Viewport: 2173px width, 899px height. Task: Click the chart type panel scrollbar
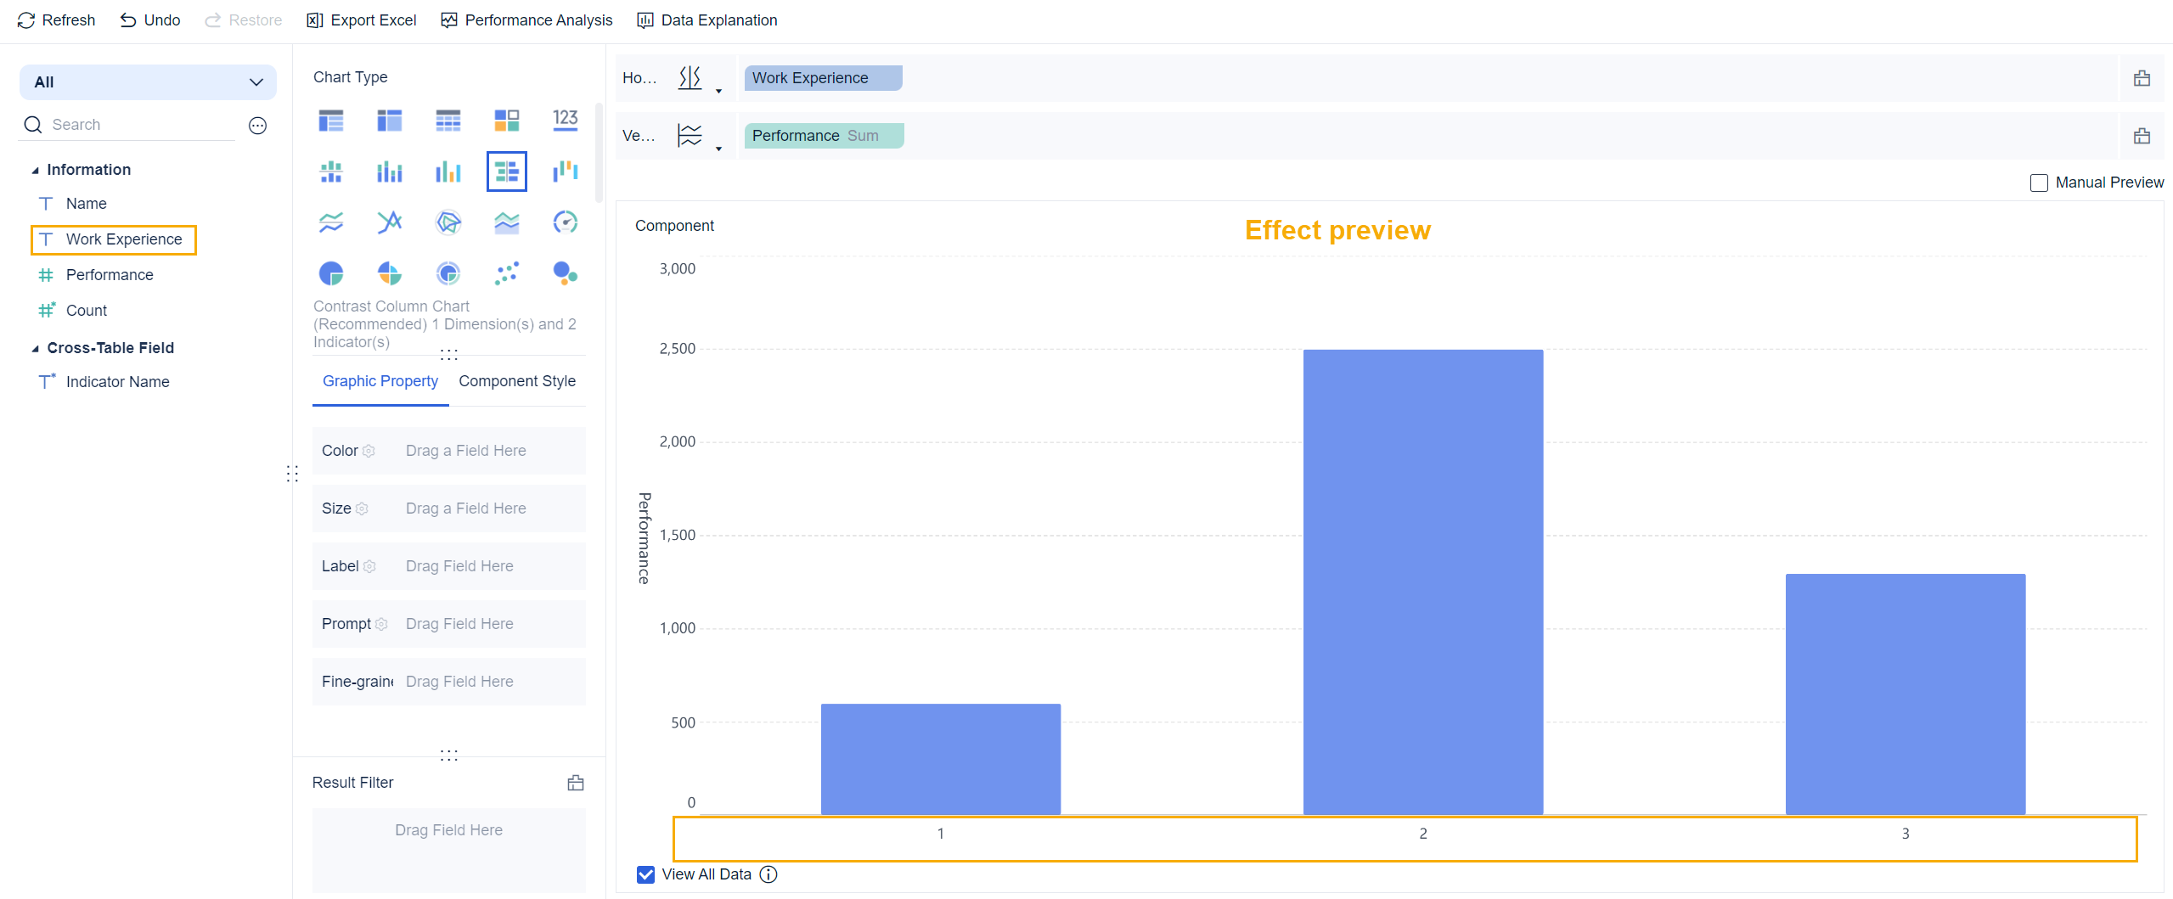tap(599, 153)
